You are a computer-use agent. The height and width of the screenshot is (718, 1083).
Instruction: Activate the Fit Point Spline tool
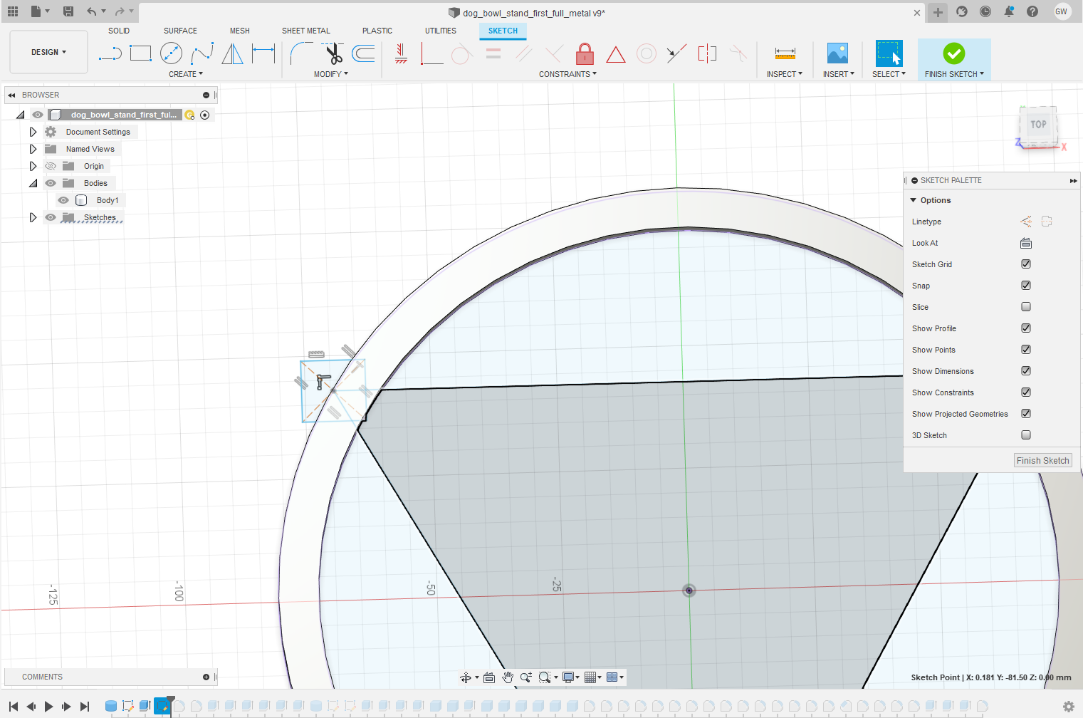coord(202,53)
